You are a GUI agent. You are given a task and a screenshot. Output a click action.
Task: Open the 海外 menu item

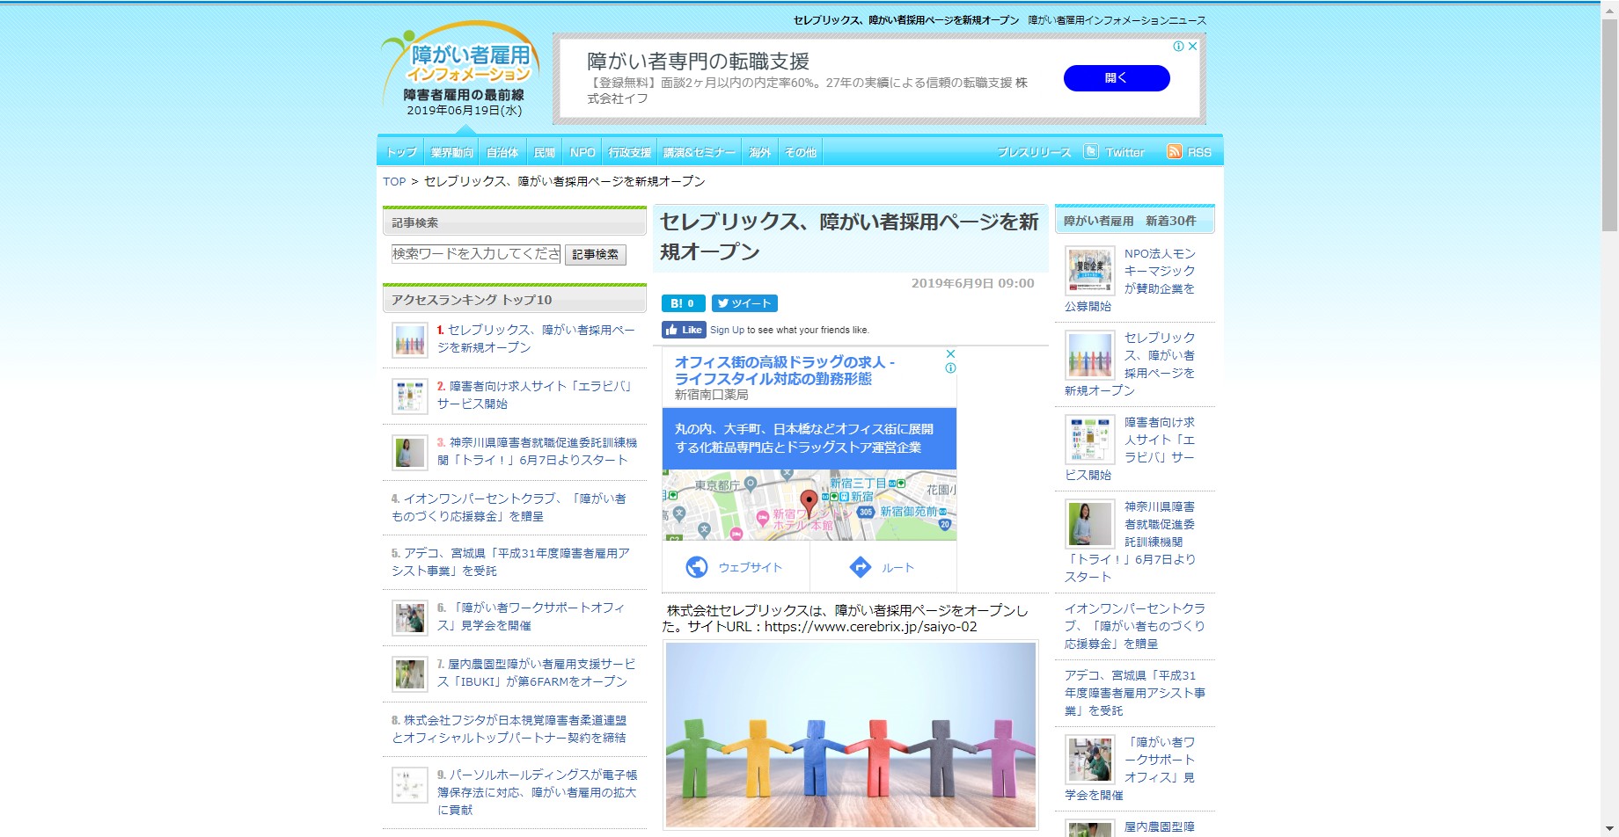point(759,152)
